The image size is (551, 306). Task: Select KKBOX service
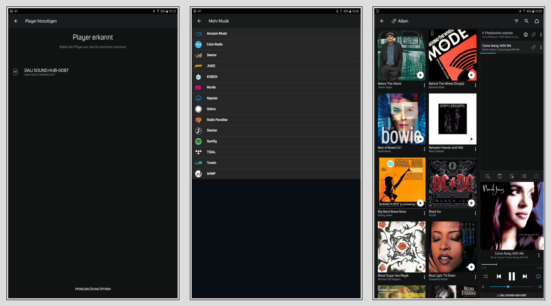click(276, 77)
